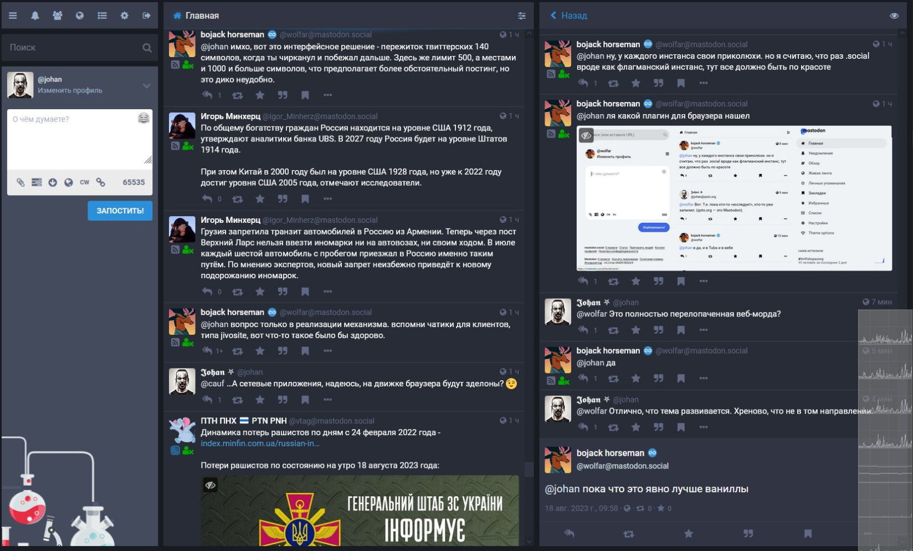Open the index.minfin.com.ua link
The height and width of the screenshot is (551, 913).
click(260, 443)
